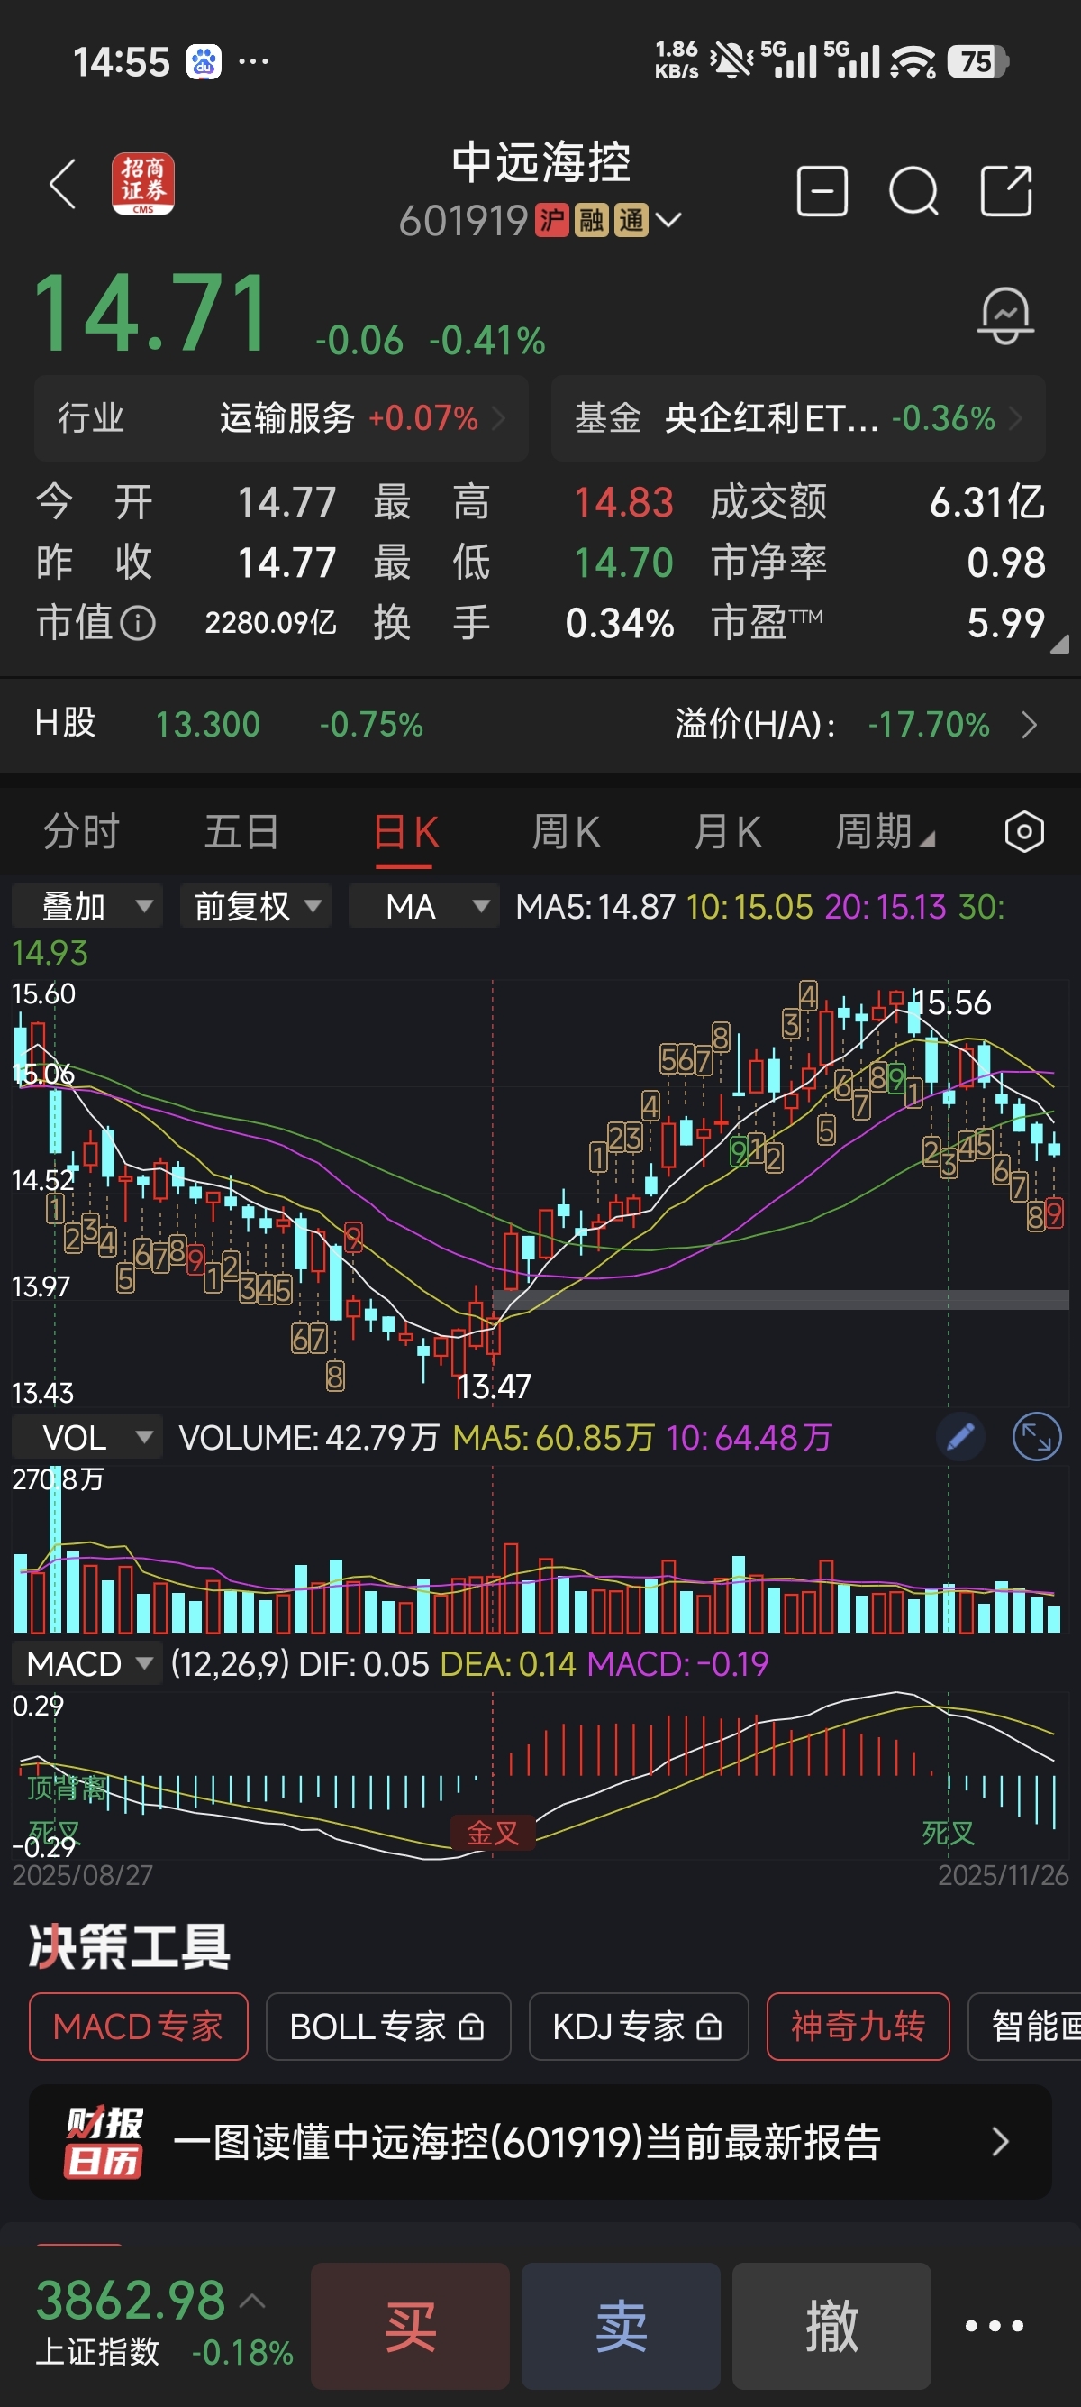Viewport: 1081px width, 2407px height.
Task: Open H股 premium details arrow
Action: coord(1029,725)
